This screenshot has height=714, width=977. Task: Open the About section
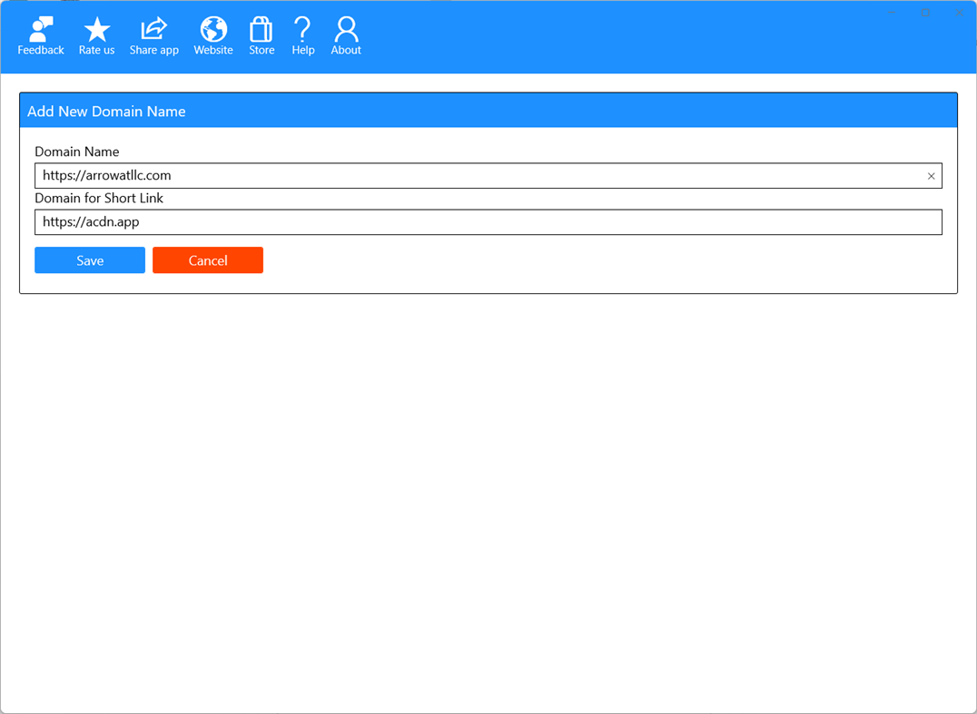click(345, 29)
